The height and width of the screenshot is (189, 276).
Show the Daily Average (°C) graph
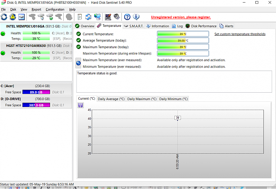(x=111, y=99)
